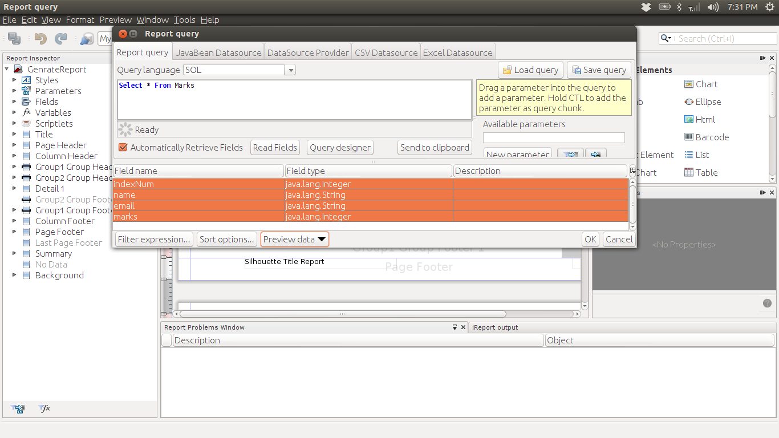This screenshot has height=438, width=779.
Task: Expand the Parameters node in Report Inspector
Action: coord(14,91)
